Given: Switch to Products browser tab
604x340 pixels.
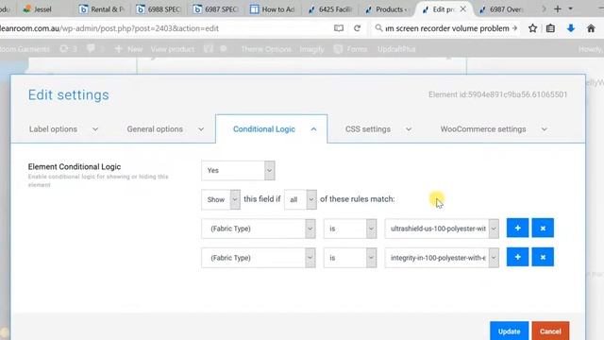Looking at the screenshot, I should 387,9.
